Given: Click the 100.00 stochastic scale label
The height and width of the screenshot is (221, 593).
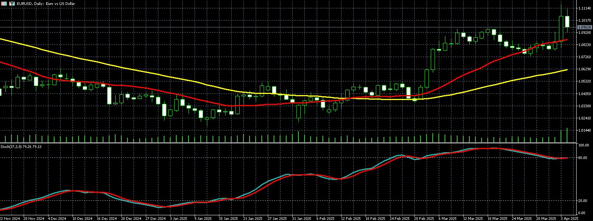Looking at the screenshot, I should (583, 146).
